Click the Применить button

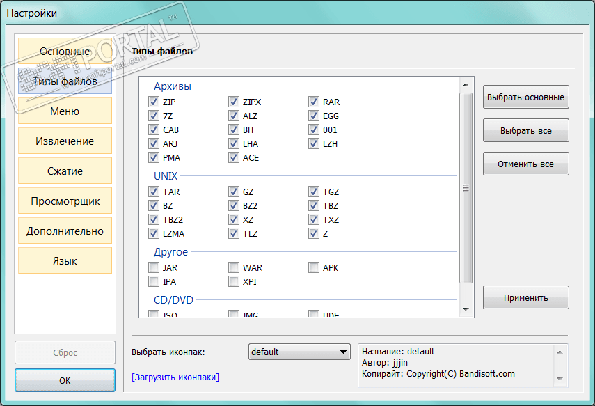coord(525,298)
